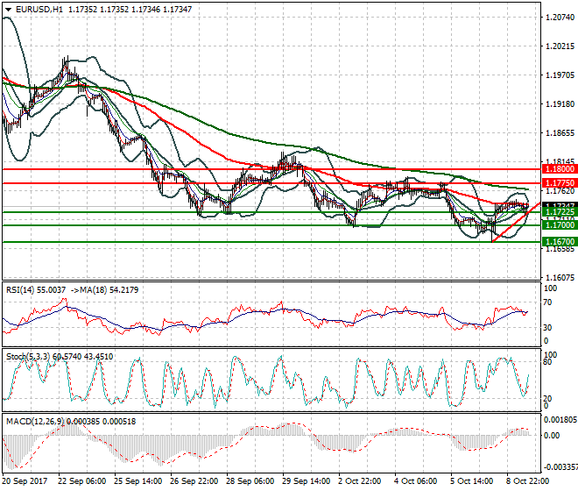Image resolution: width=578 pixels, height=491 pixels.
Task: Click the 22 Sep 06:00 time axis label
Action: coord(84,481)
